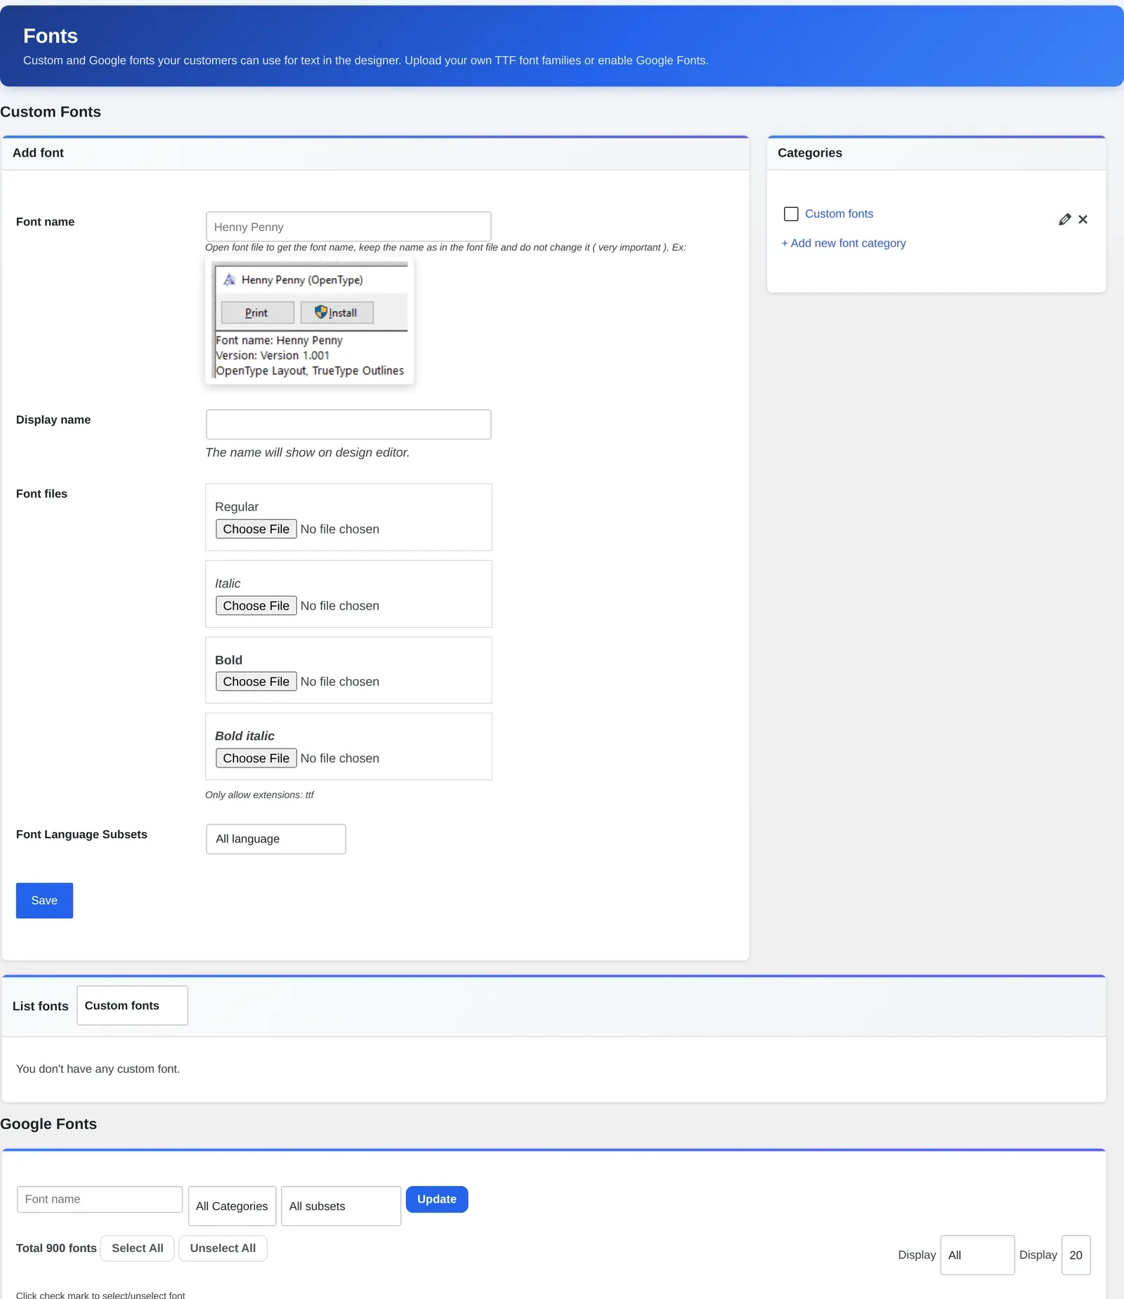
Task: Expand the All subsets dropdown
Action: [341, 1206]
